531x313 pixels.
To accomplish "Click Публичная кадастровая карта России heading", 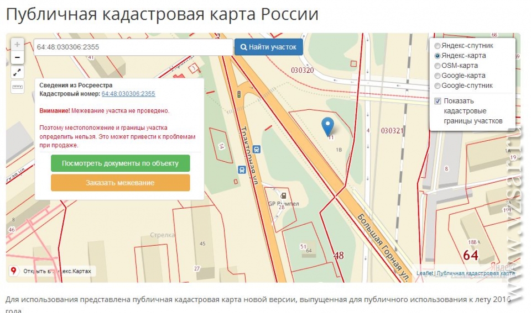I will tap(162, 14).
